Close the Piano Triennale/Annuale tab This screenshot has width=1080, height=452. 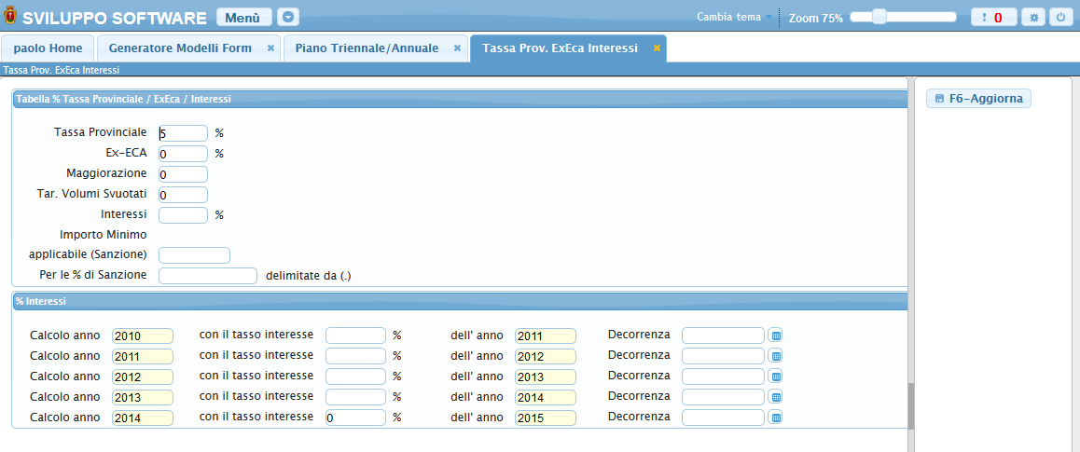tap(457, 48)
